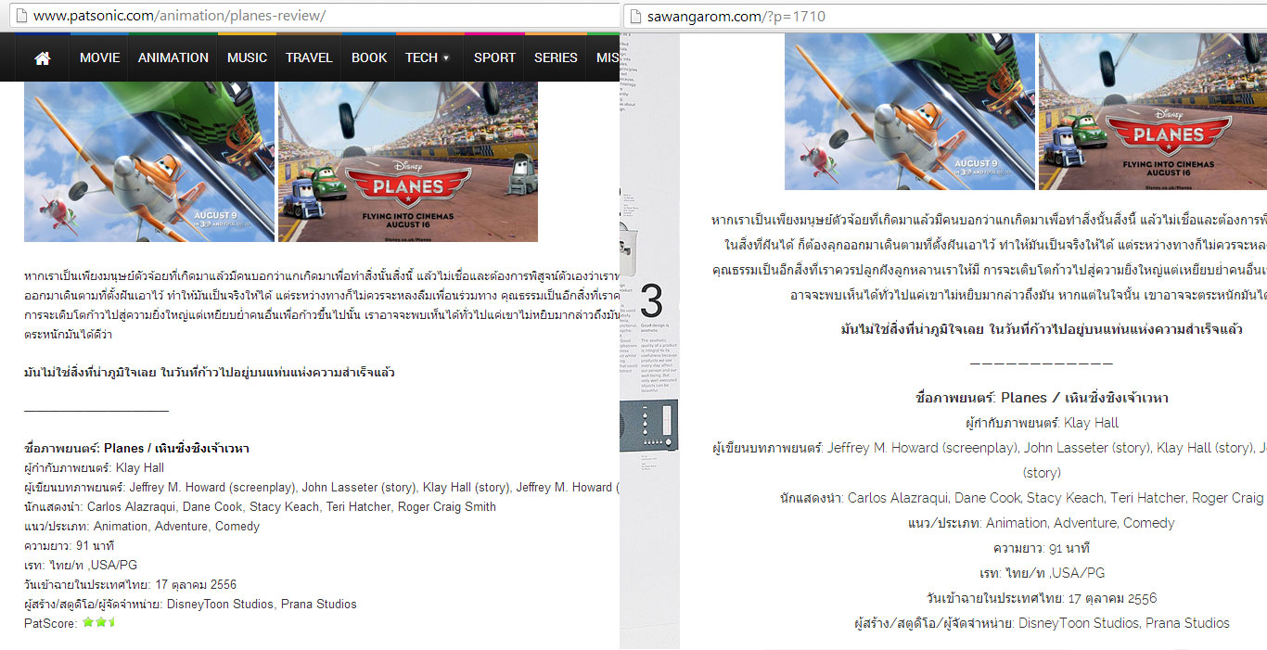Expand the TECH dropdown menu
The image size is (1267, 650).
[427, 57]
